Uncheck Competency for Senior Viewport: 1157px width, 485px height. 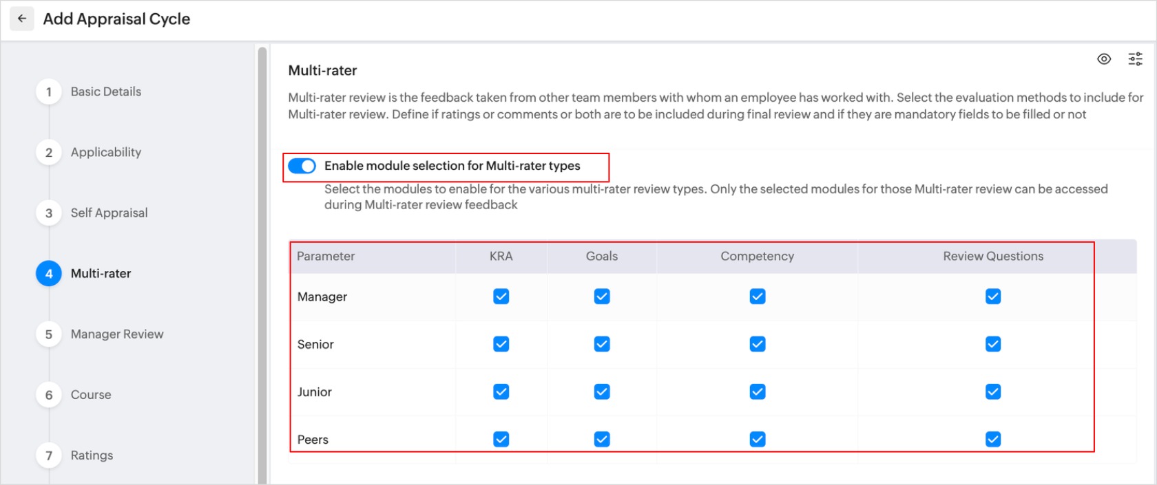758,344
